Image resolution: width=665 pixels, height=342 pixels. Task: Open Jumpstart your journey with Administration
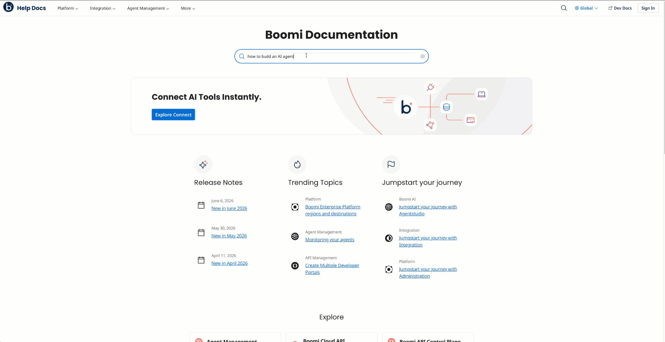428,272
